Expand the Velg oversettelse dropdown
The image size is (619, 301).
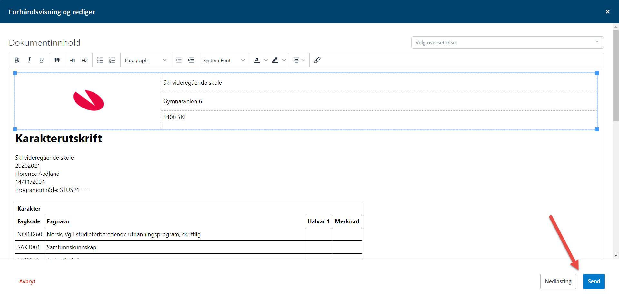[x=507, y=42]
